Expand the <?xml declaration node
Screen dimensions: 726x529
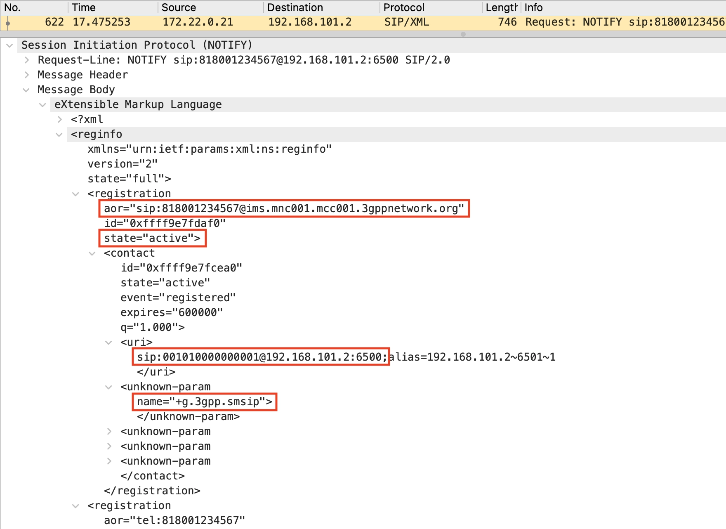click(60, 120)
